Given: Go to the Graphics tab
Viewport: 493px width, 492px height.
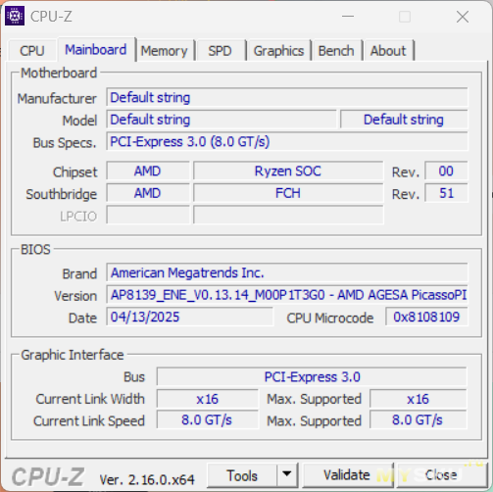Looking at the screenshot, I should (278, 51).
